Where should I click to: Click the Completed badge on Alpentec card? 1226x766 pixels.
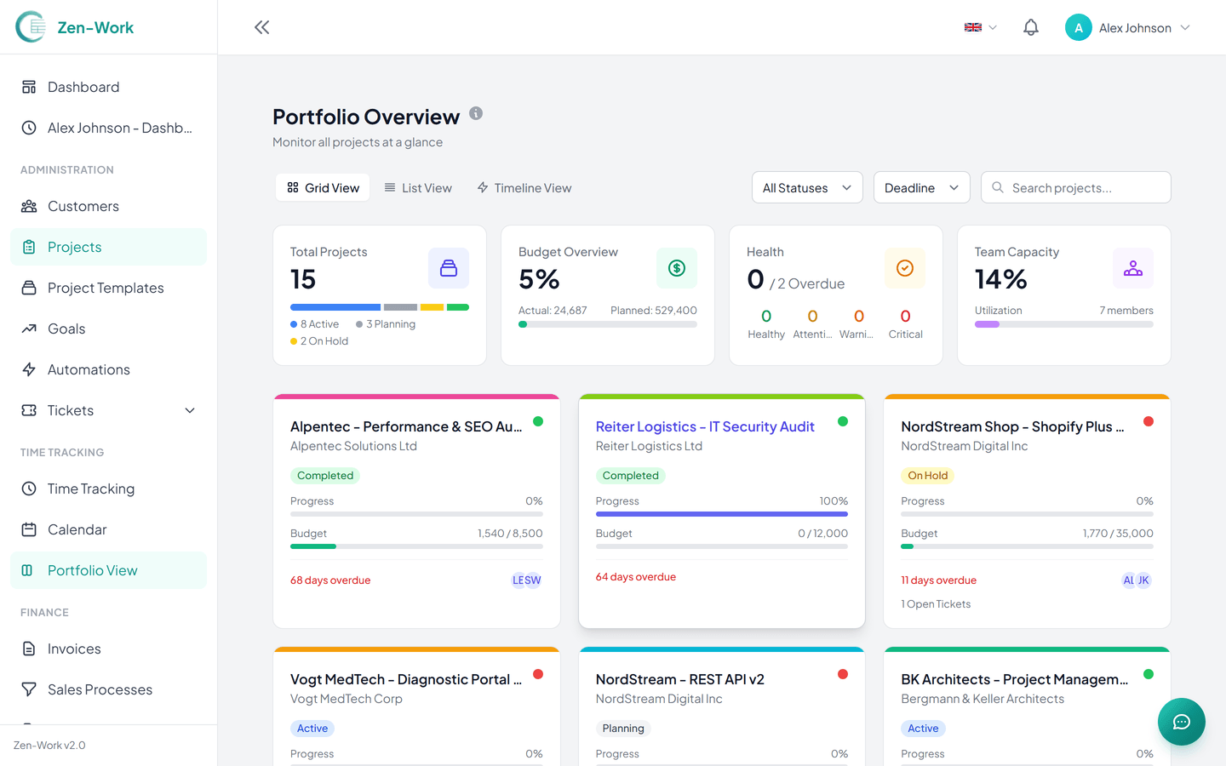325,476
